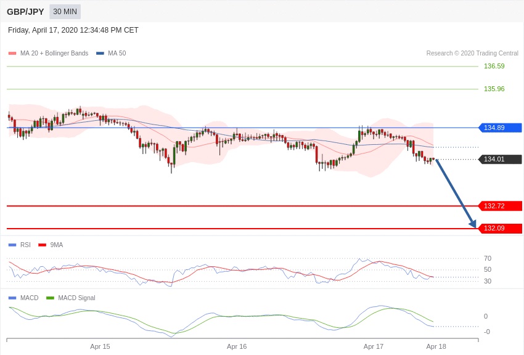Select the 132.72 red support price tag
The image size is (524, 355).
(501, 206)
